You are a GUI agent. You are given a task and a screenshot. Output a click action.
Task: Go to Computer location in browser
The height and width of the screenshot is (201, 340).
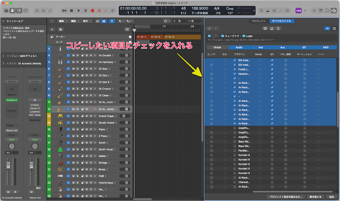point(265,29)
